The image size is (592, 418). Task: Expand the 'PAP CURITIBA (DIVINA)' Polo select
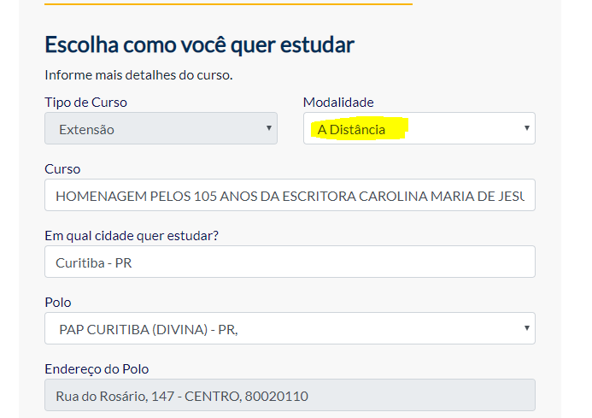290,328
